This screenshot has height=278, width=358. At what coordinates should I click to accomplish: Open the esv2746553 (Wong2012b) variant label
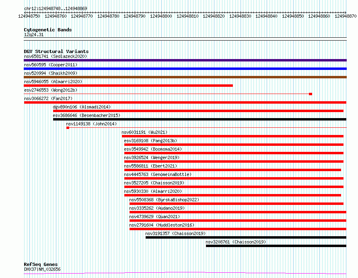(x=51, y=90)
